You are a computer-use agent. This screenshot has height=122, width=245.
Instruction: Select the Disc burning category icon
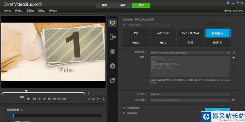coord(112,66)
